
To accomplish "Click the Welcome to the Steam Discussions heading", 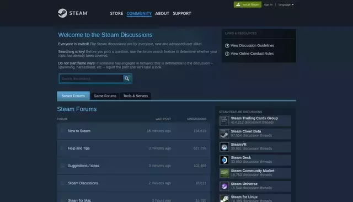I will 105,35.
